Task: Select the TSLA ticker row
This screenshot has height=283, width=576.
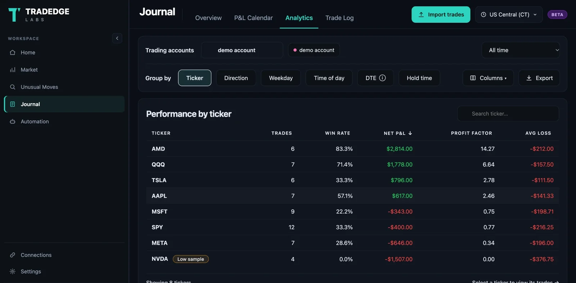Action: tap(353, 180)
